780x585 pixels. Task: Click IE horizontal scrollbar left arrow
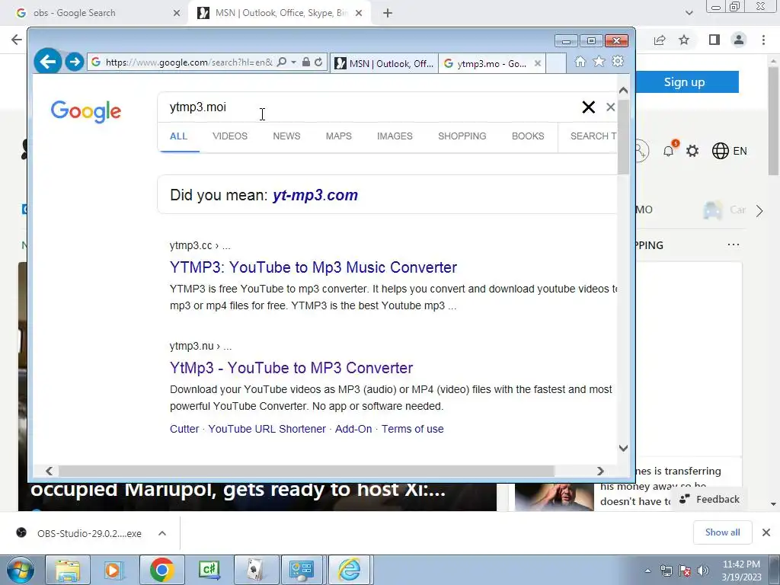point(49,471)
